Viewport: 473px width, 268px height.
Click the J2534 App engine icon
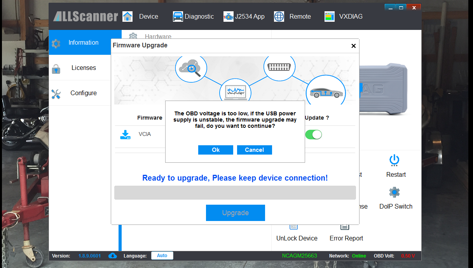pos(228,16)
